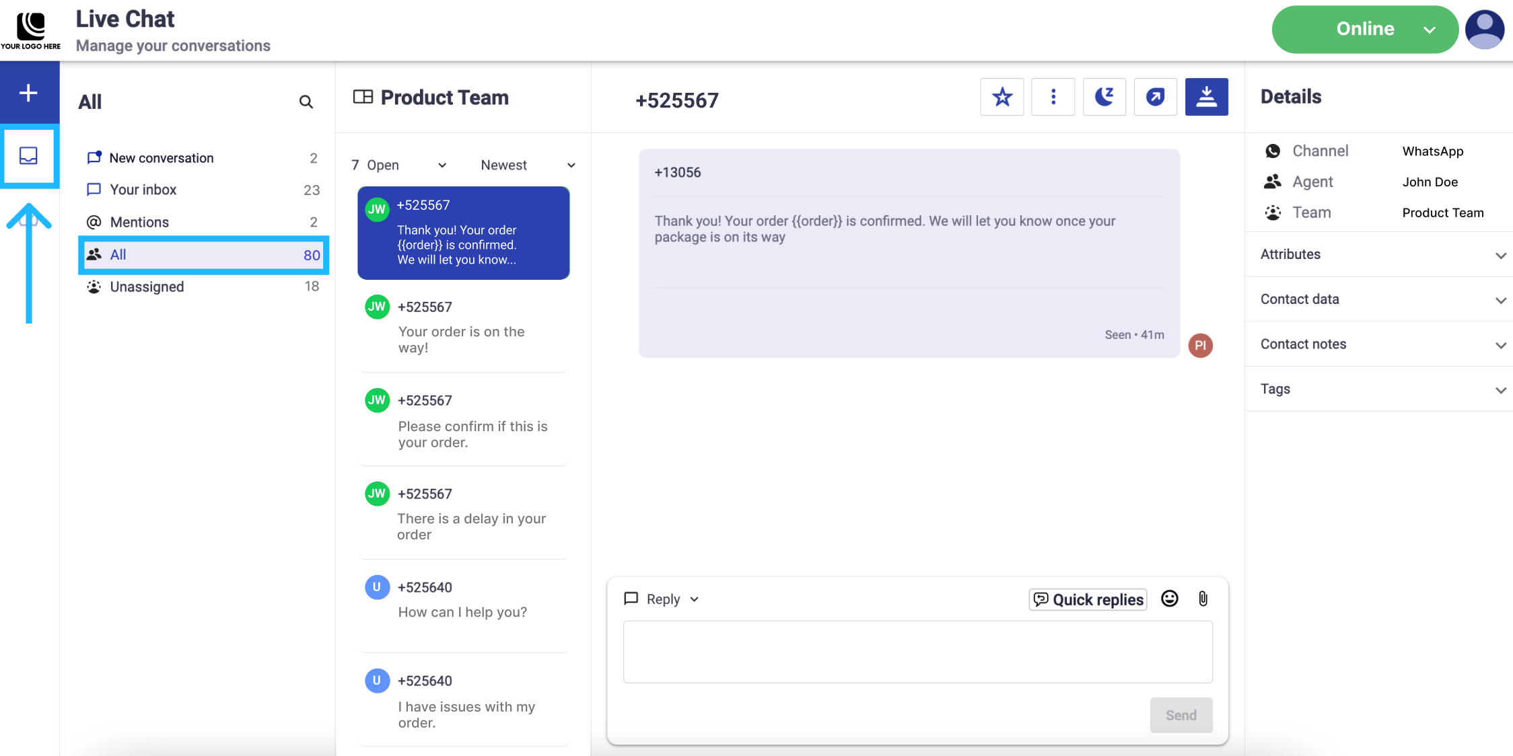Viewport: 1513px width, 756px height.
Task: Open the Mentions folder
Action: (x=139, y=222)
